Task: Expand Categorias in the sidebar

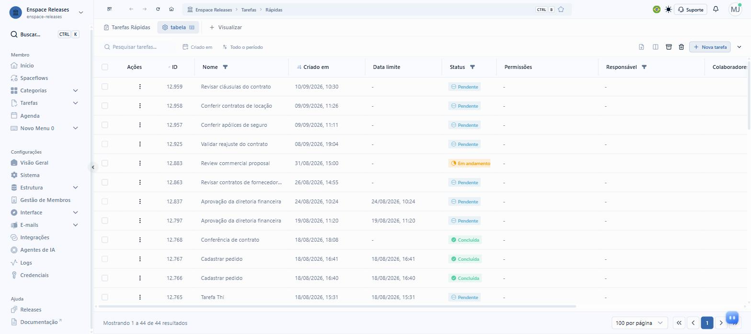Action: click(75, 90)
